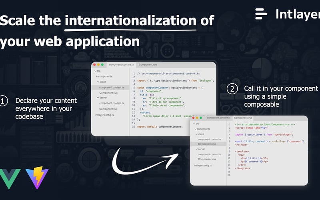Collapse the src folder chevron in the back window
This screenshot has width=320, height=200.
95,71
